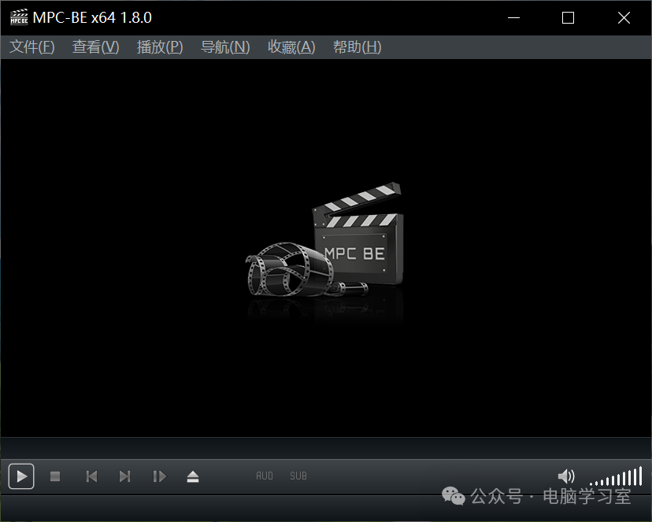Click the eject/open file icon

click(193, 476)
